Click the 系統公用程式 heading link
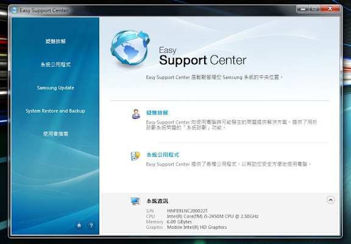 pos(163,155)
